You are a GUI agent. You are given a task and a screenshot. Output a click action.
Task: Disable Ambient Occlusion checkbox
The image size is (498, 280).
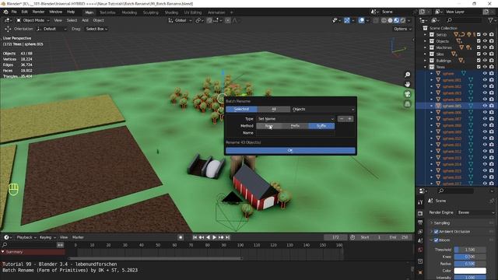[436, 232]
